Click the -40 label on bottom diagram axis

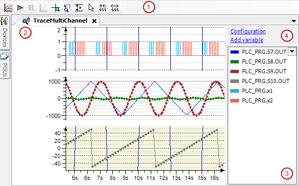pyautogui.click(x=56, y=163)
